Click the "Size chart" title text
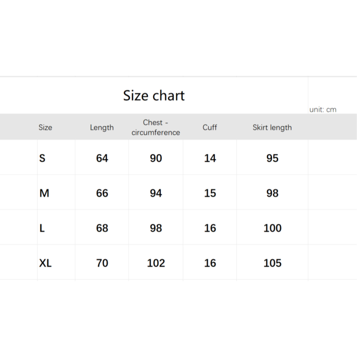357x357 pixels. coord(154,96)
